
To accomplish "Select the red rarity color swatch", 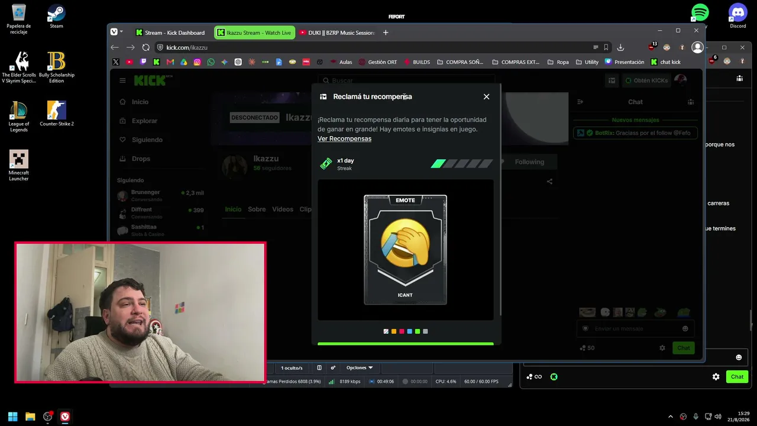I will pyautogui.click(x=402, y=331).
